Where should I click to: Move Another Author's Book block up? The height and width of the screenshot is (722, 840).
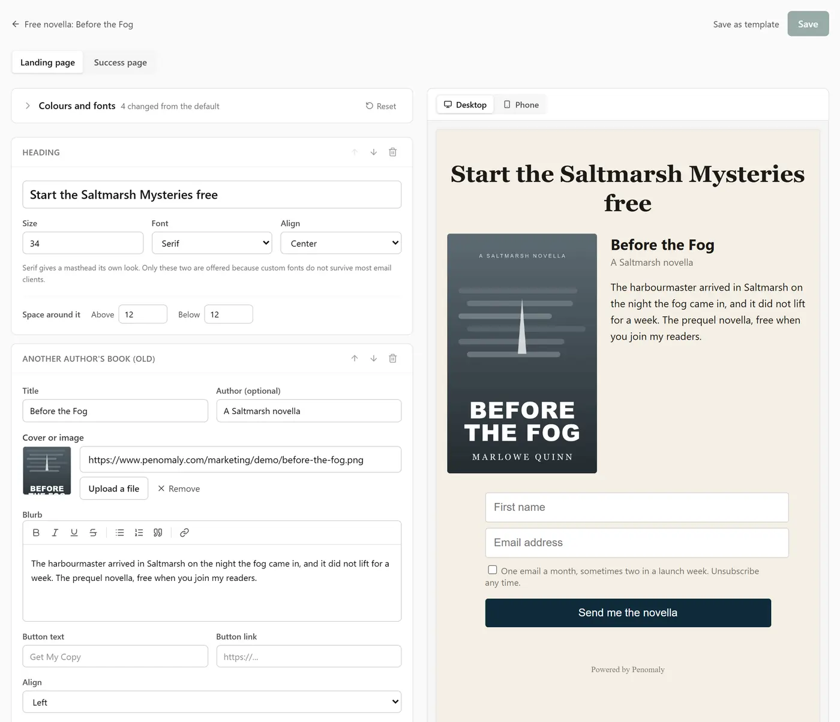pos(355,358)
